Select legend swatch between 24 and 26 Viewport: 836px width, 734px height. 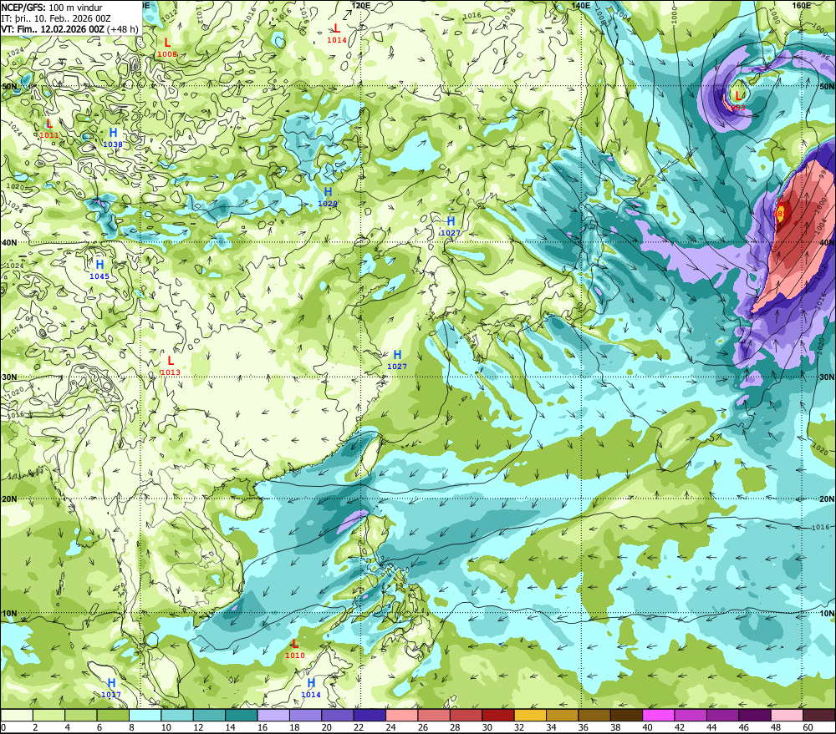coord(401,715)
